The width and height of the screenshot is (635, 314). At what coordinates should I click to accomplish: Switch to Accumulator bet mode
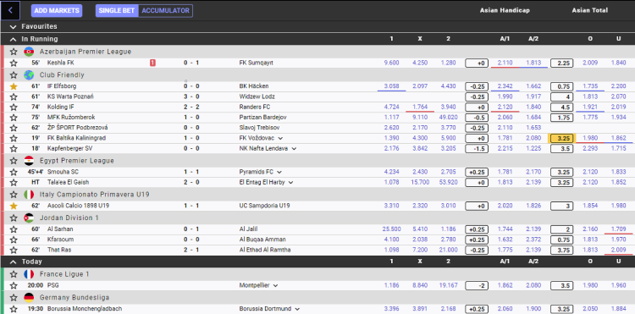point(165,10)
